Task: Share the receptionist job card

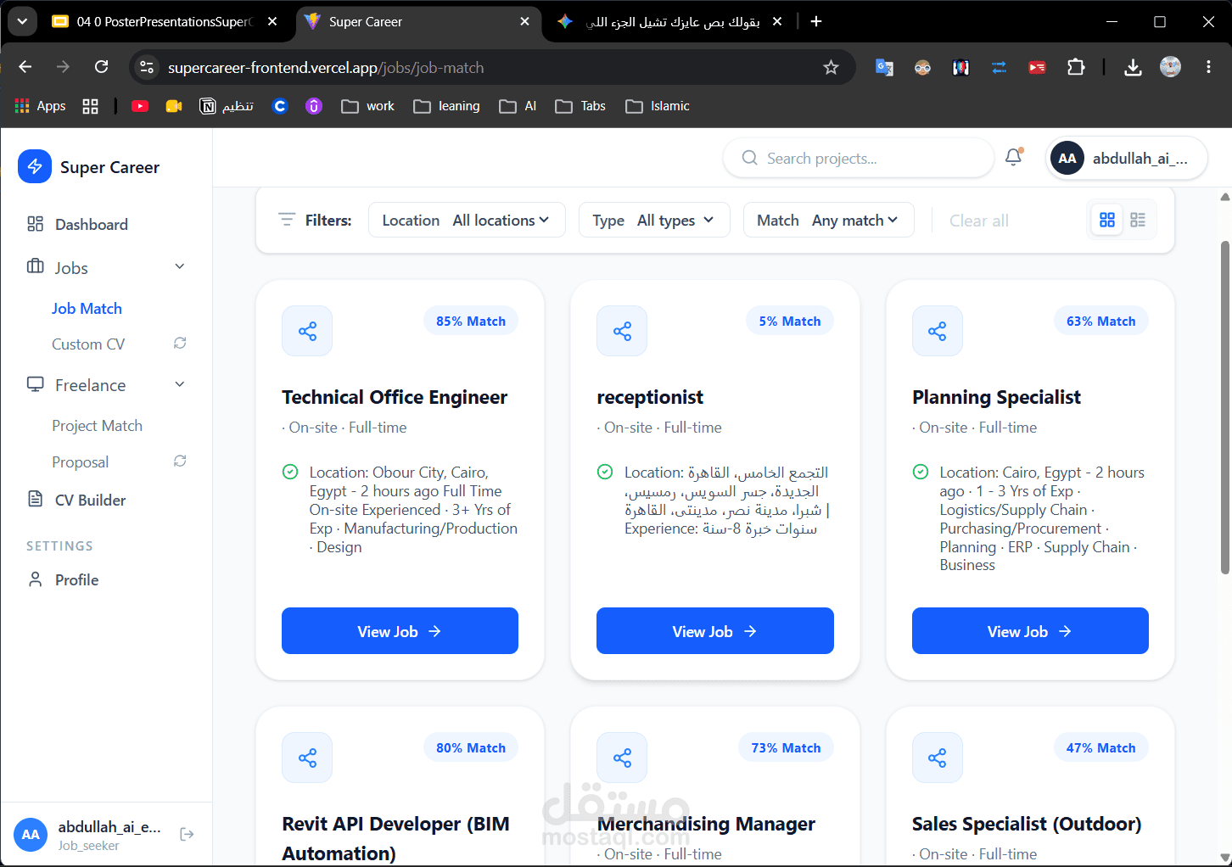Action: pyautogui.click(x=622, y=331)
